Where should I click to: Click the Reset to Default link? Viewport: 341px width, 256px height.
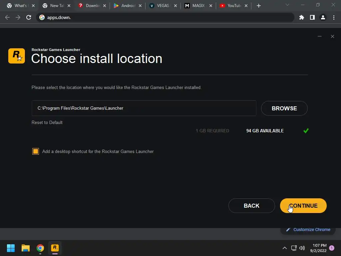(47, 122)
